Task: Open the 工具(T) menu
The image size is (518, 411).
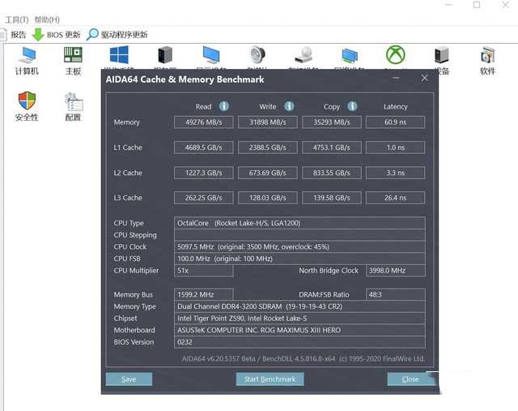Action: [16, 19]
